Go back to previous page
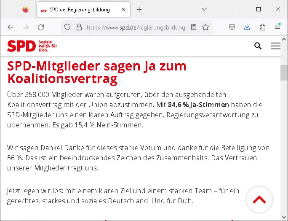This screenshot has height=221, width=288. [11, 27]
